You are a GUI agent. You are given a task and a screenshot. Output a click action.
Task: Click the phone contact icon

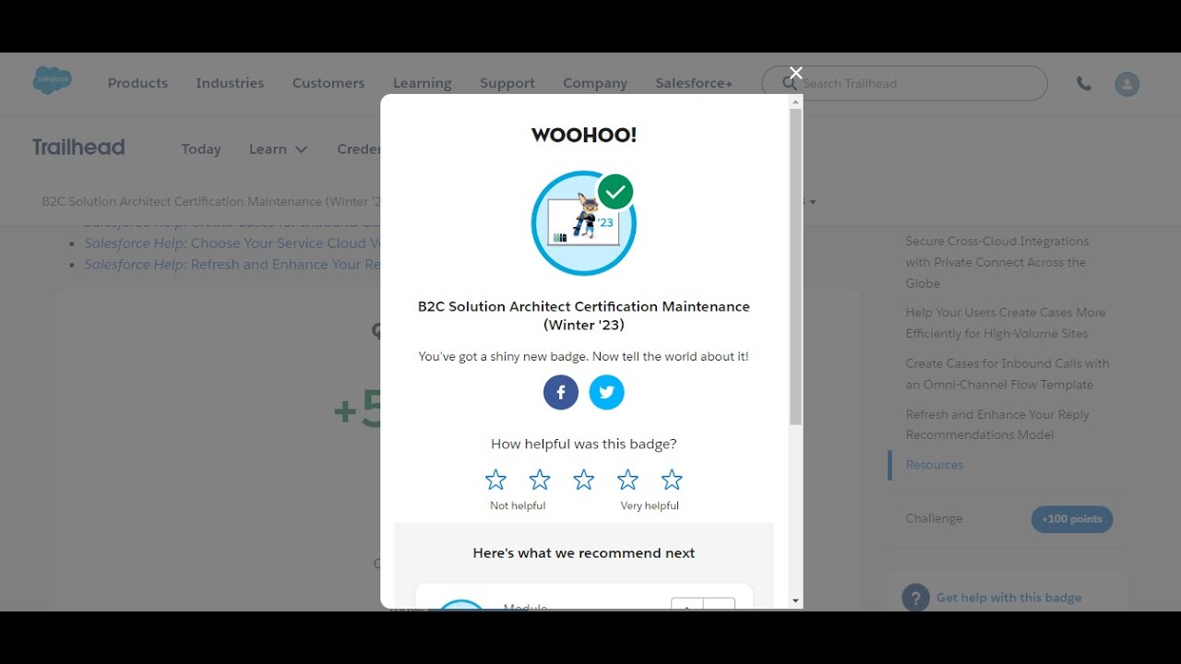tap(1084, 83)
